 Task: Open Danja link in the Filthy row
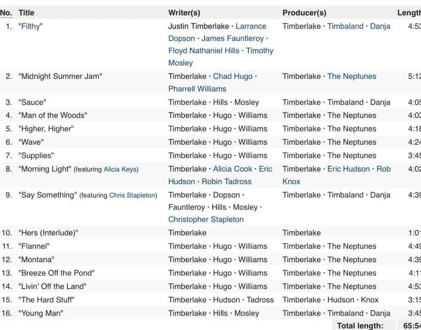pos(380,26)
